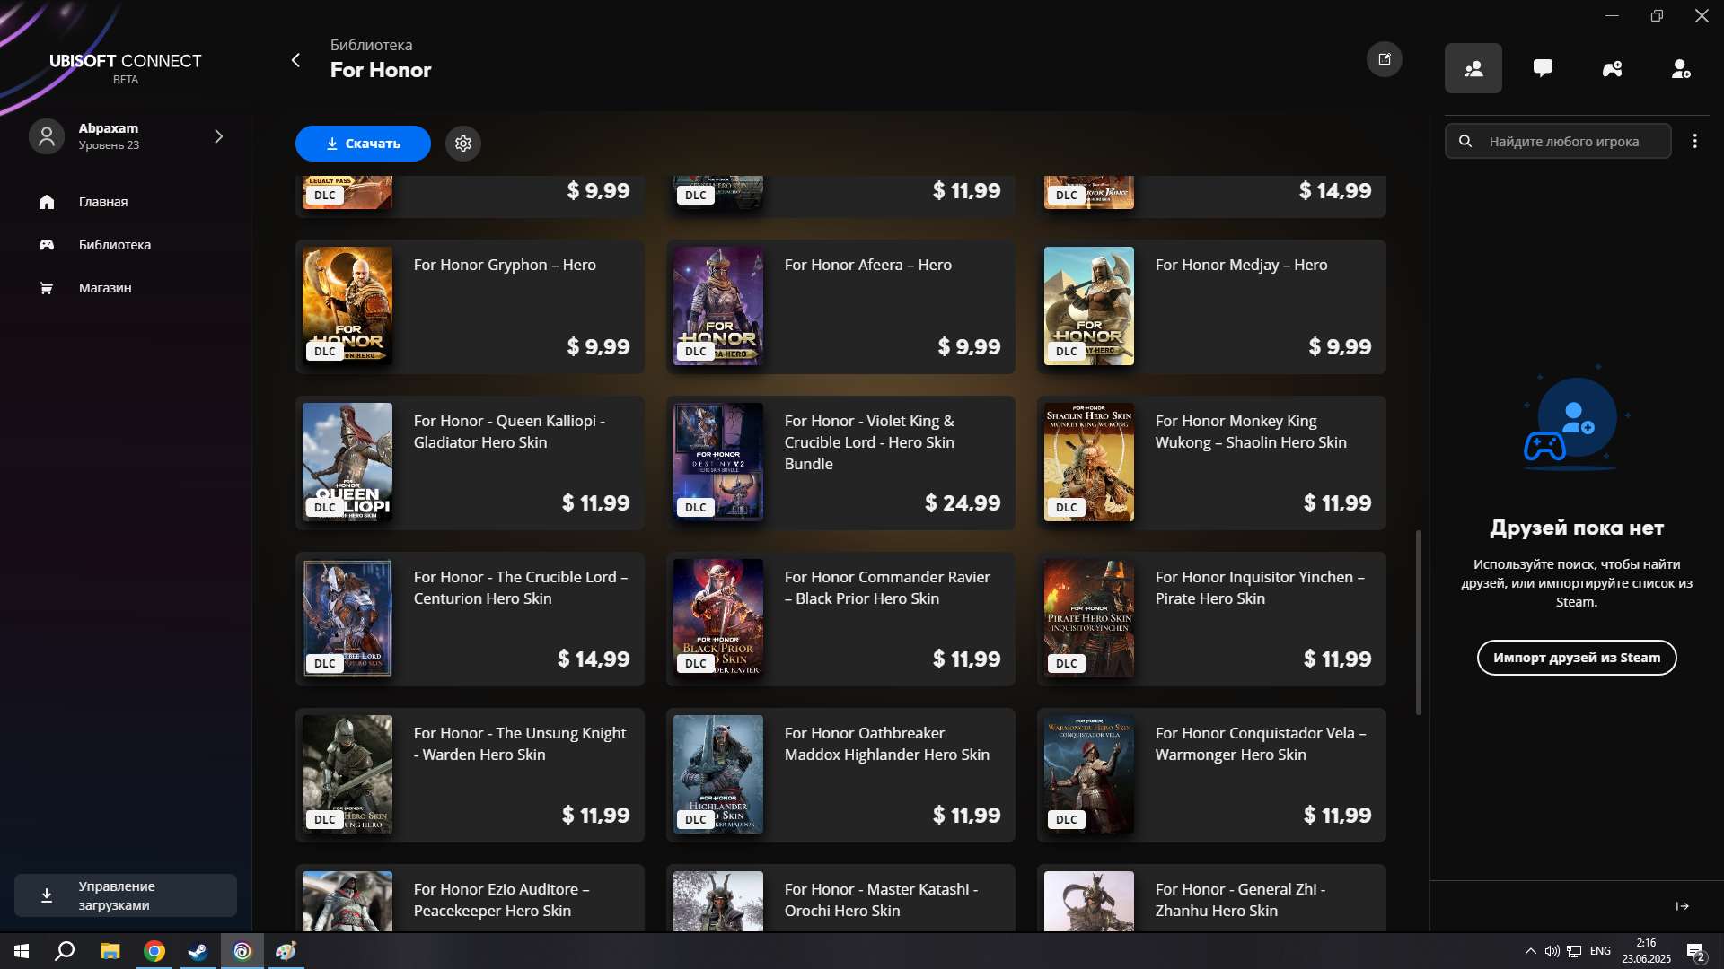This screenshot has width=1724, height=969.
Task: Click Импорт друзей из Steam
Action: point(1578,658)
